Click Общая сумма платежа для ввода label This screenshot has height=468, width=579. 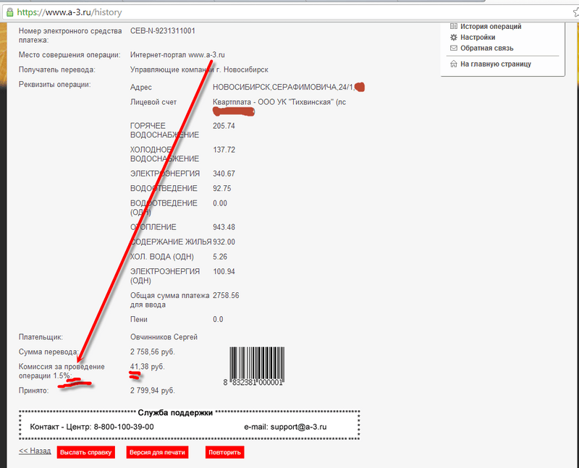click(x=169, y=299)
